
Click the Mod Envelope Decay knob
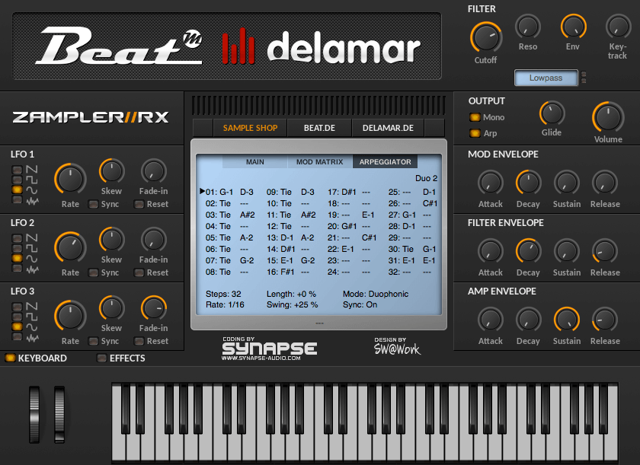528,183
